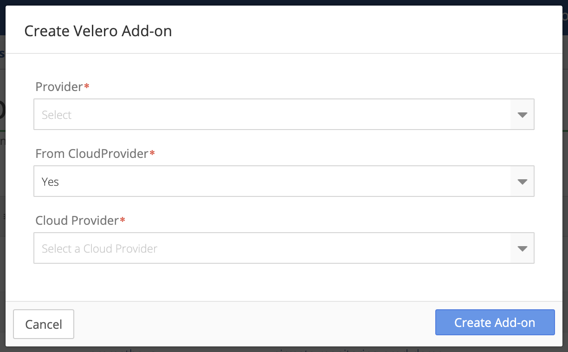
Task: Cancel the Velero add-on dialog
Action: (x=44, y=324)
